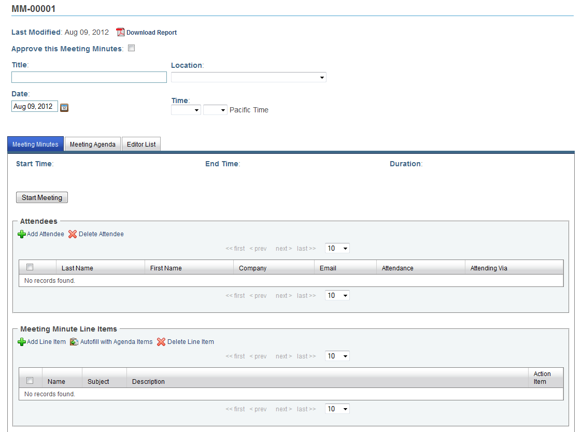Image resolution: width=582 pixels, height=432 pixels.
Task: Click the Date field showing Aug 09, 2012
Action: (35, 107)
